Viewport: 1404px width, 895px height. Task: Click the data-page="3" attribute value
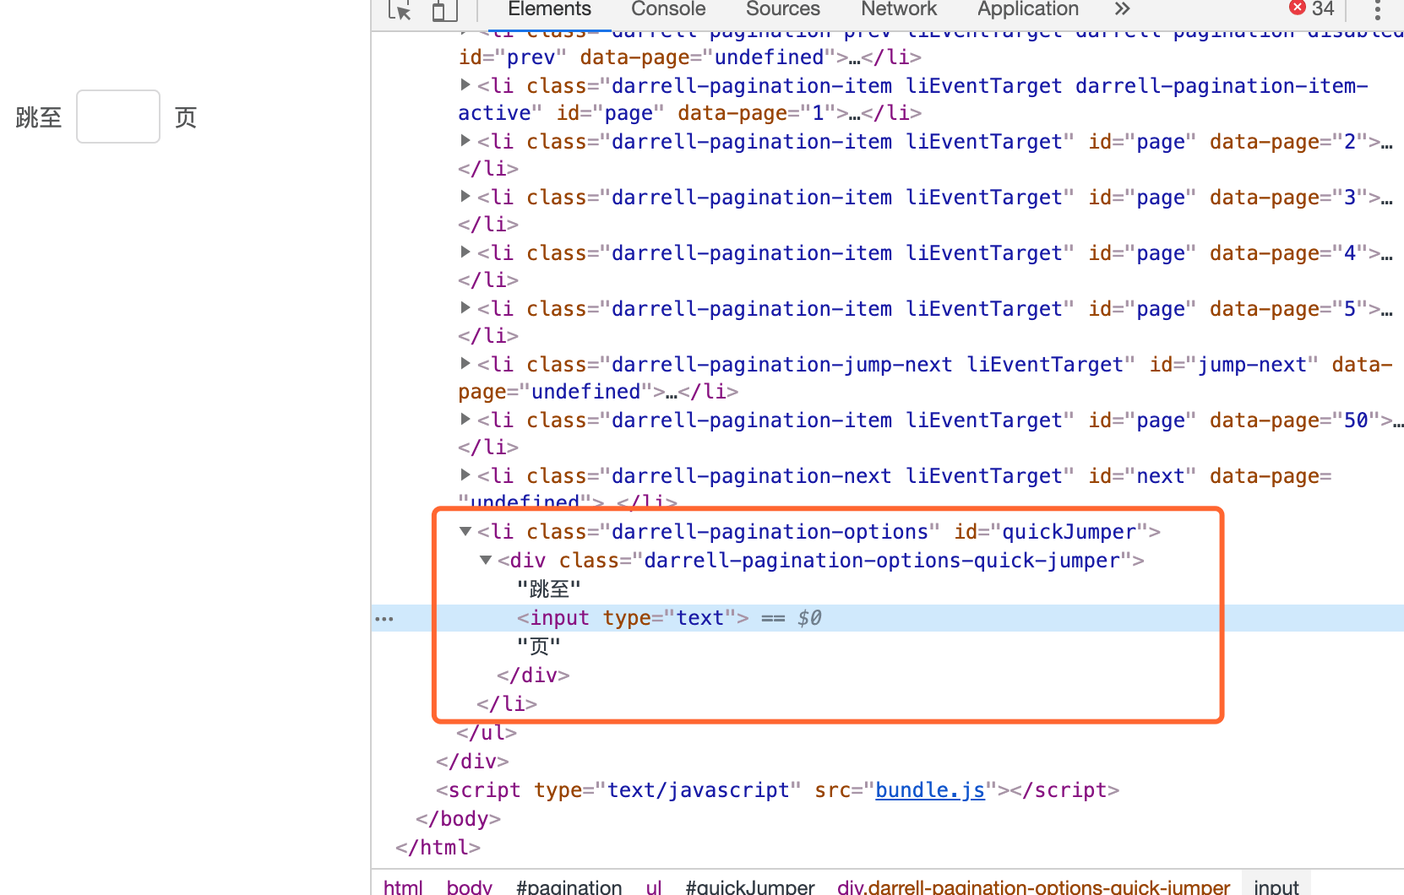[1350, 198]
